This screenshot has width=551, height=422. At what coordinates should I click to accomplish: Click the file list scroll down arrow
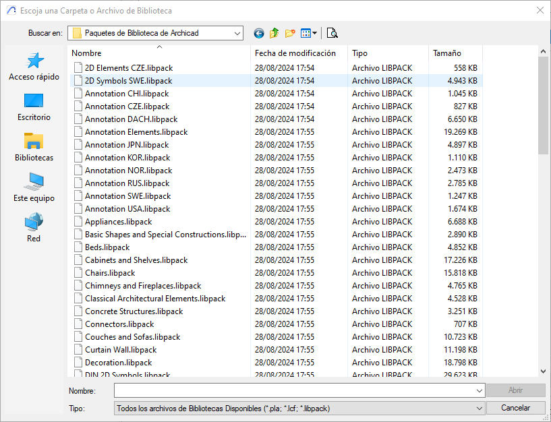tap(544, 371)
